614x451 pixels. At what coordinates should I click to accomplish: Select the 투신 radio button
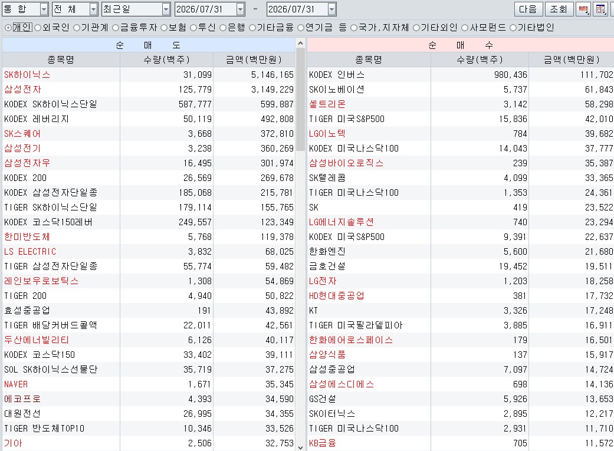(x=193, y=28)
